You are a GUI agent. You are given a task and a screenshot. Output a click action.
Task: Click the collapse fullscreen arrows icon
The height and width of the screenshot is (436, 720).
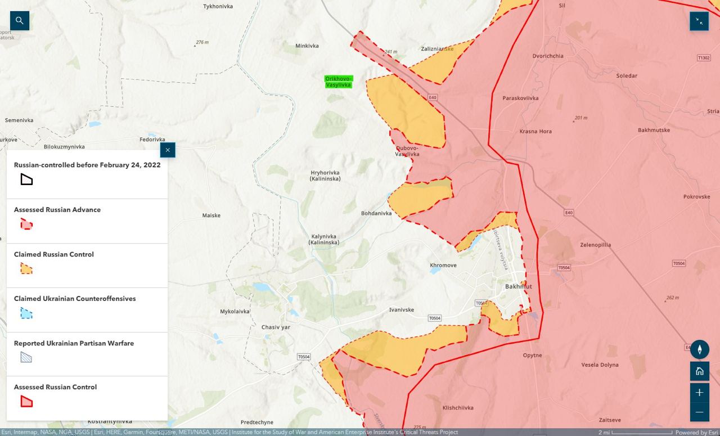(x=699, y=21)
